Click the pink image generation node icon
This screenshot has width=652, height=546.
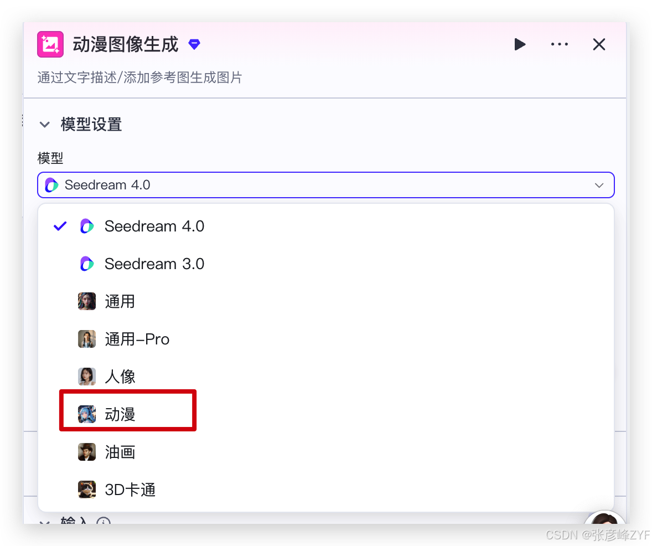(50, 44)
